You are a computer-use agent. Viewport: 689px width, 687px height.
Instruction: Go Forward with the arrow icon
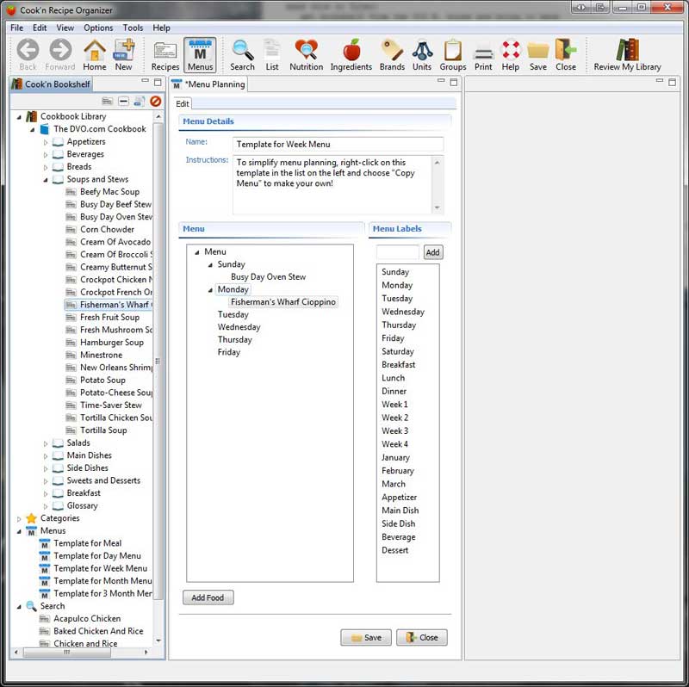click(x=60, y=55)
